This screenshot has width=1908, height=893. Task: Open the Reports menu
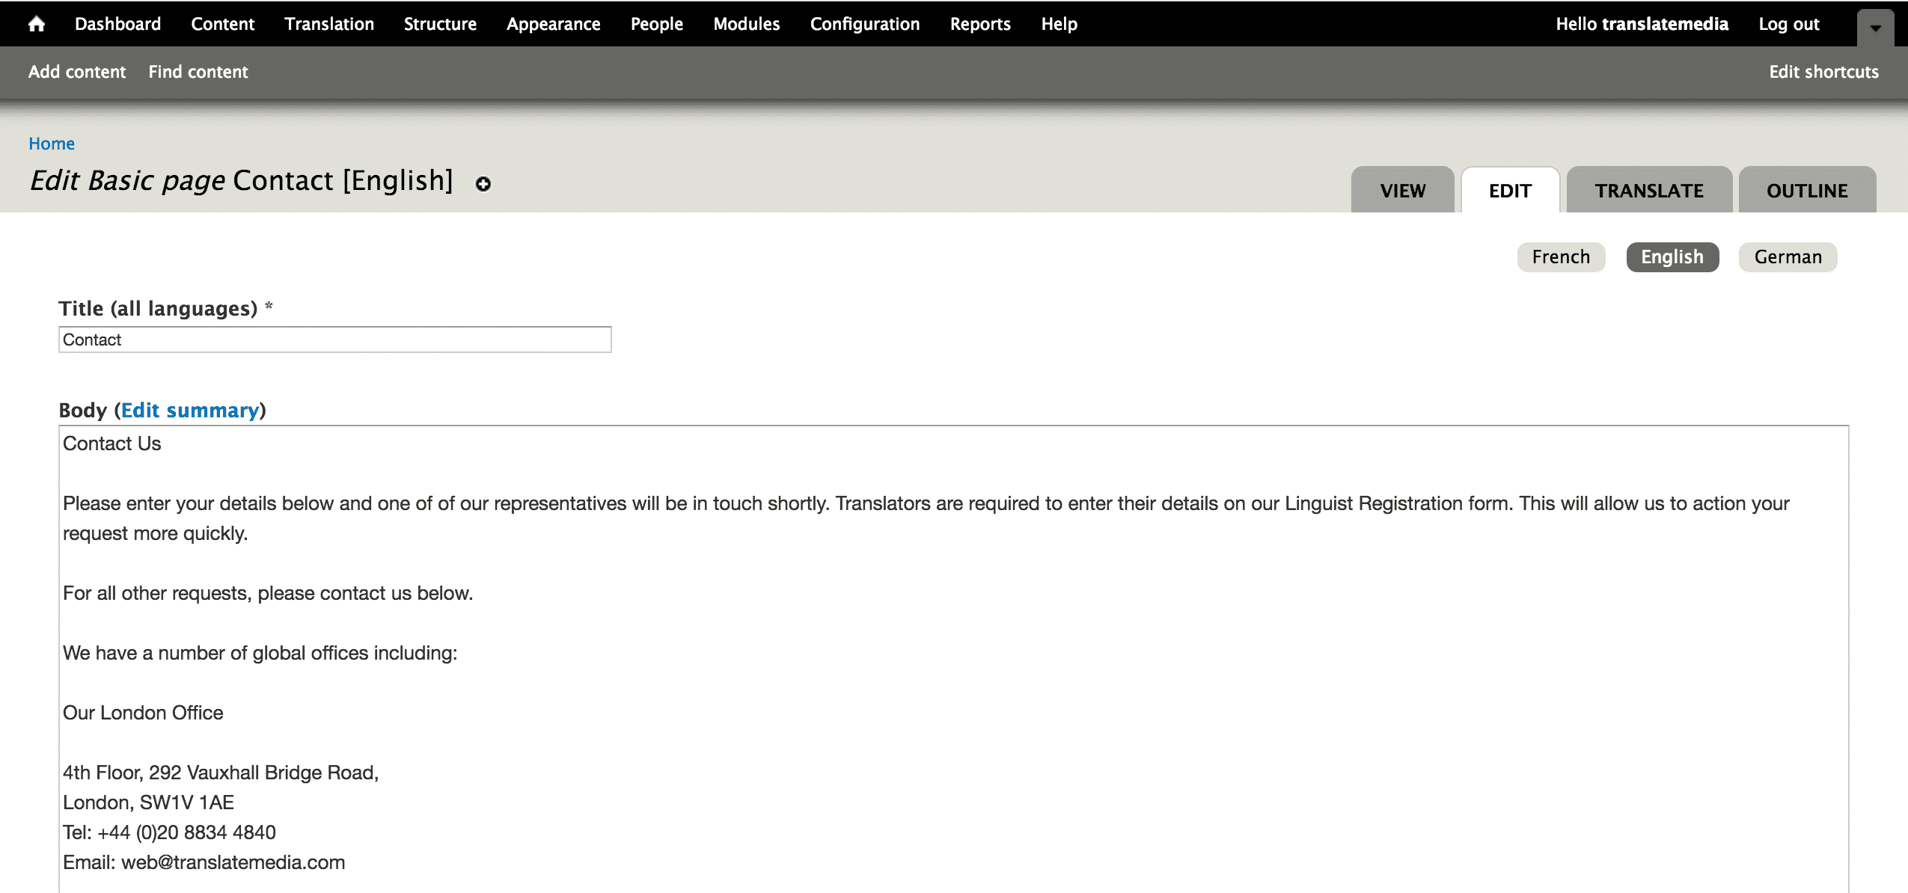[980, 24]
